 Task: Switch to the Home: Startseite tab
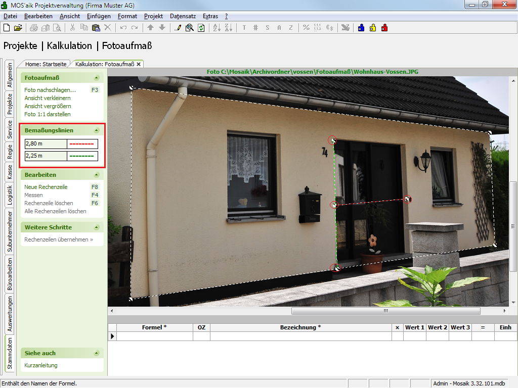pyautogui.click(x=46, y=64)
